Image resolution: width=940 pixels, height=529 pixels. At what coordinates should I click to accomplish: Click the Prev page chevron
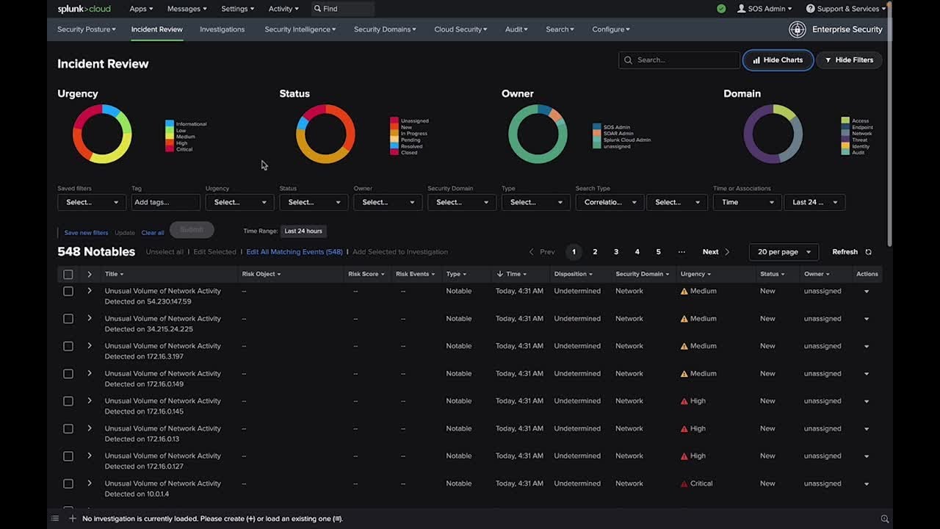pos(532,252)
